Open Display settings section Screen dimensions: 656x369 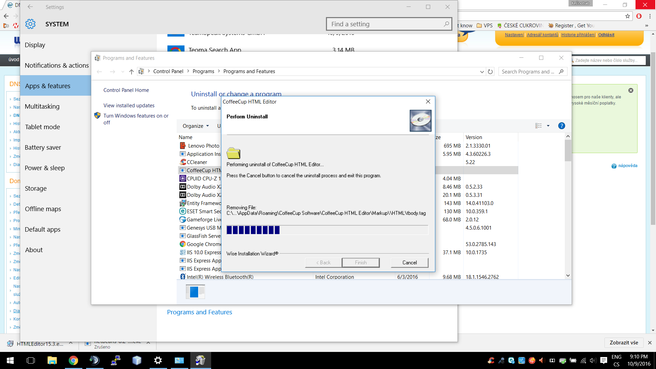click(35, 45)
